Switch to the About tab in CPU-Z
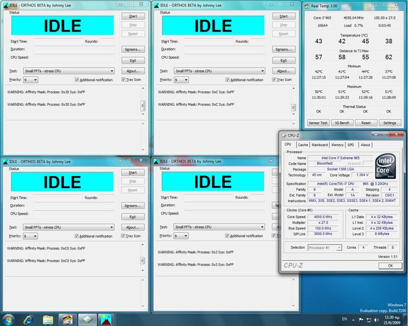 (x=365, y=145)
